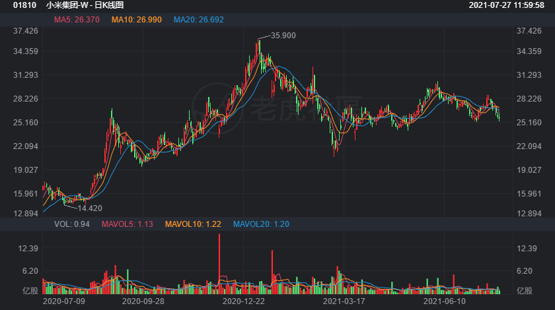Select the VOL 0.94 volume label
The height and width of the screenshot is (310, 555).
click(72, 224)
